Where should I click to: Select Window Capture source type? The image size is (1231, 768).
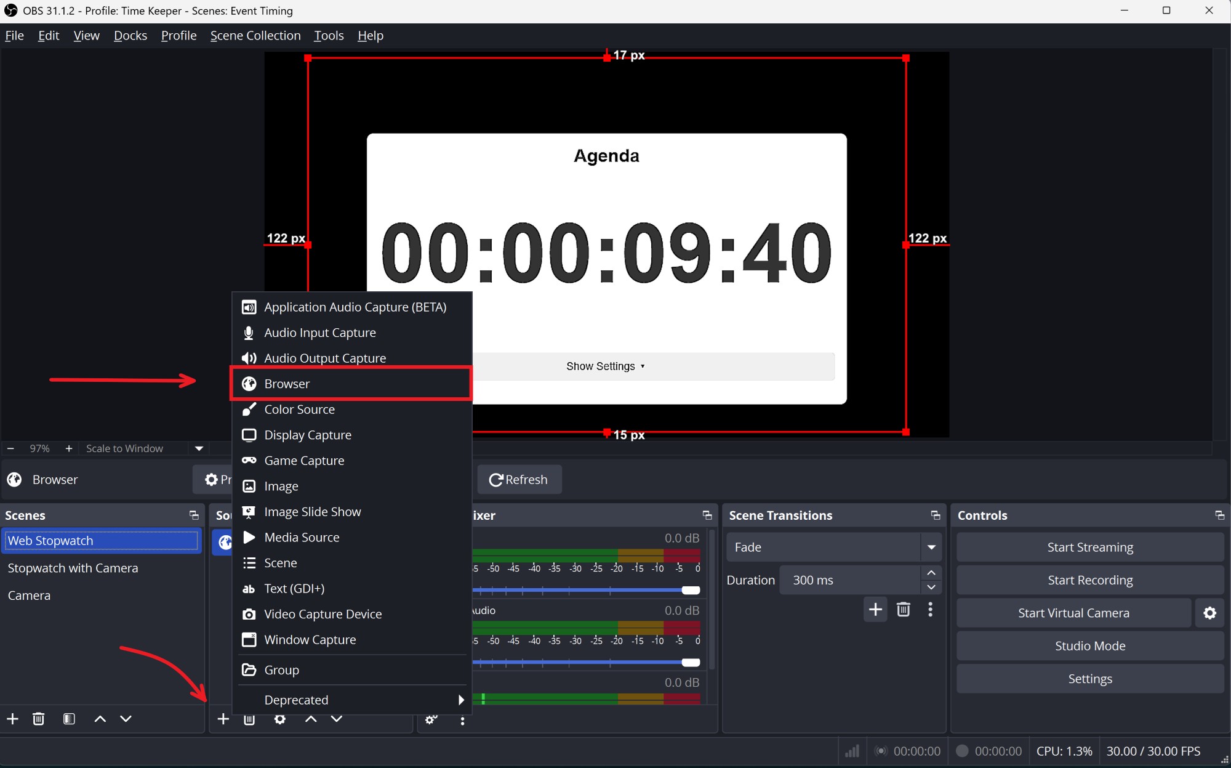(x=310, y=640)
